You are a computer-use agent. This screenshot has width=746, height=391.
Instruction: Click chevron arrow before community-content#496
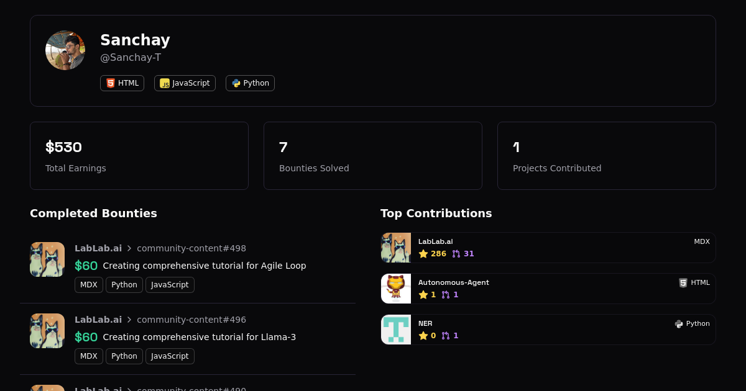click(129, 320)
